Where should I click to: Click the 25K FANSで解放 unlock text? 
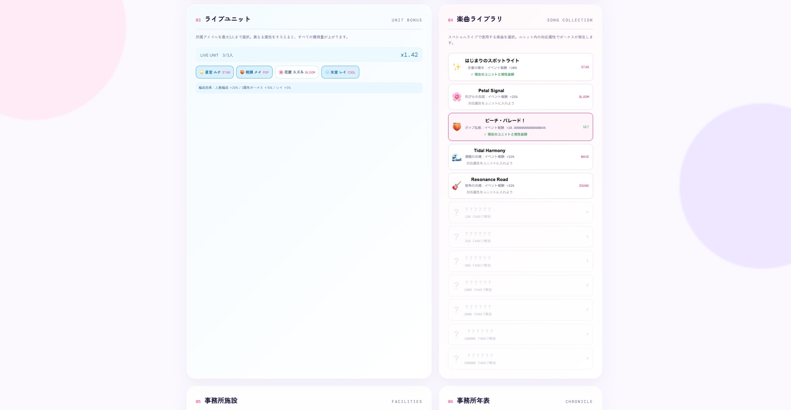(x=477, y=241)
